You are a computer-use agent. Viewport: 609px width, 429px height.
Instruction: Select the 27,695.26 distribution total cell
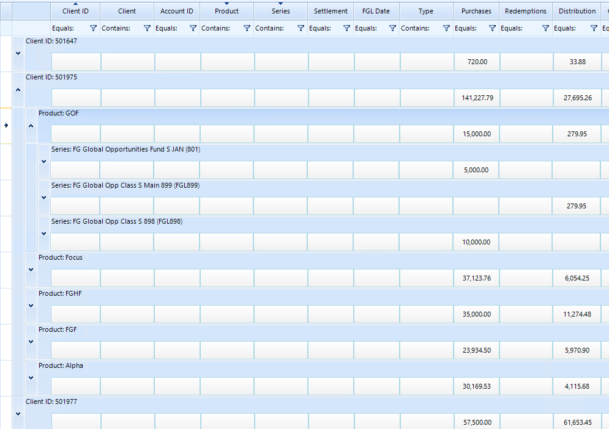(577, 98)
